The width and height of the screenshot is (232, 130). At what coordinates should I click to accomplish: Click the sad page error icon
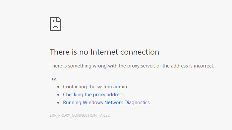coord(55,24)
